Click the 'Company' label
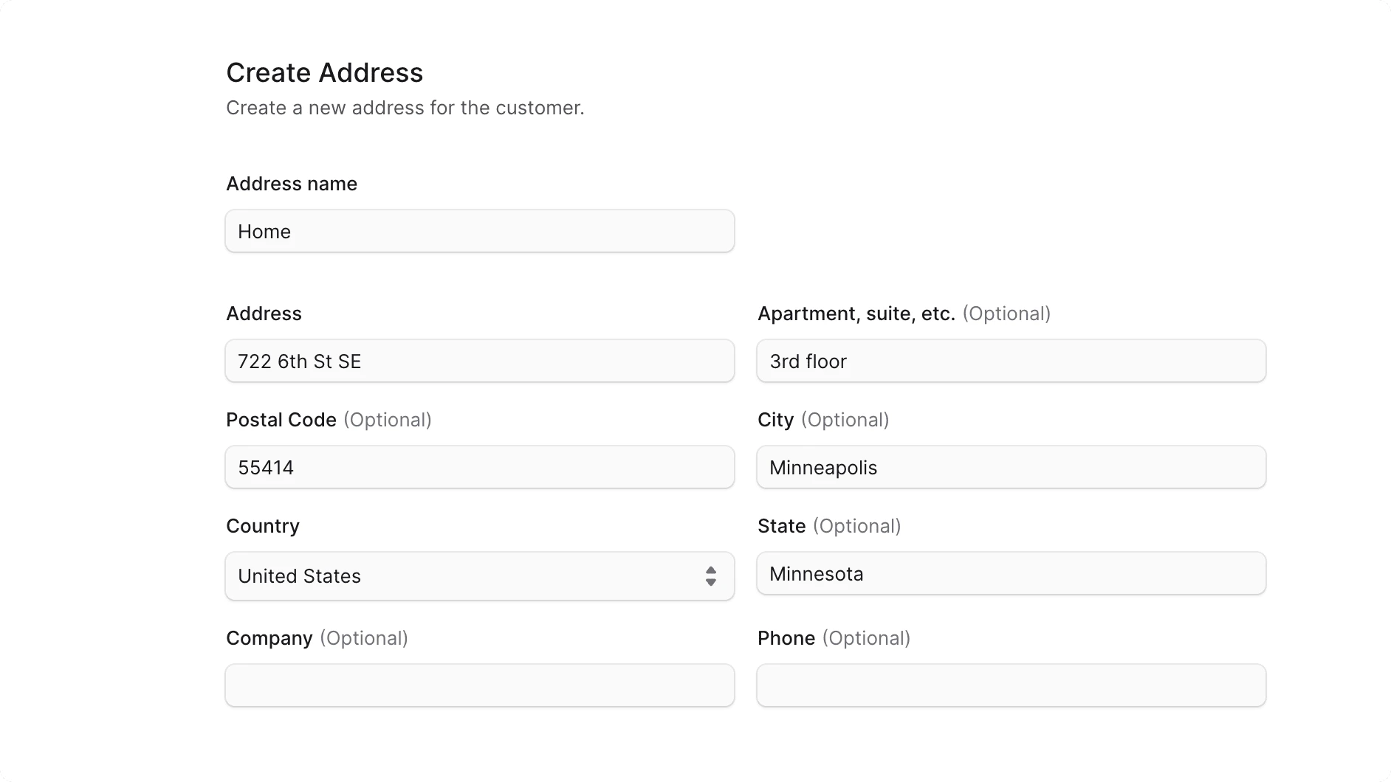Image resolution: width=1391 pixels, height=782 pixels. [x=269, y=638]
